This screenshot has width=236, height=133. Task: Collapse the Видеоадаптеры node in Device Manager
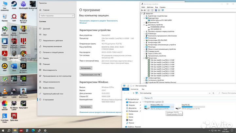144,18
